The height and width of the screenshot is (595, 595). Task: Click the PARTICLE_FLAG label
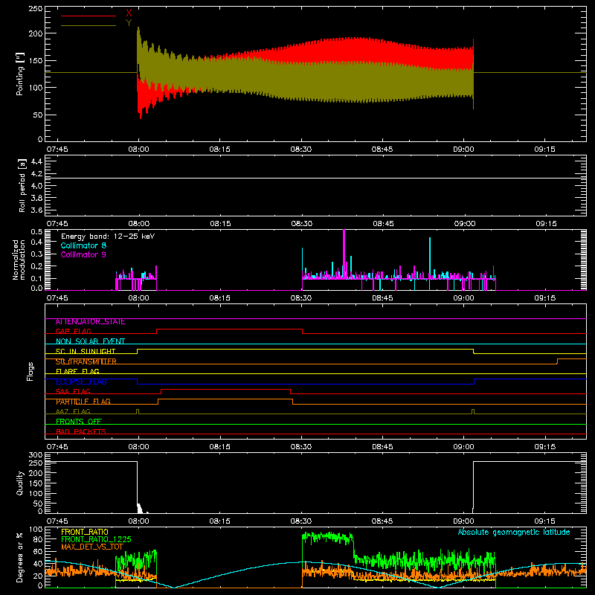(83, 402)
